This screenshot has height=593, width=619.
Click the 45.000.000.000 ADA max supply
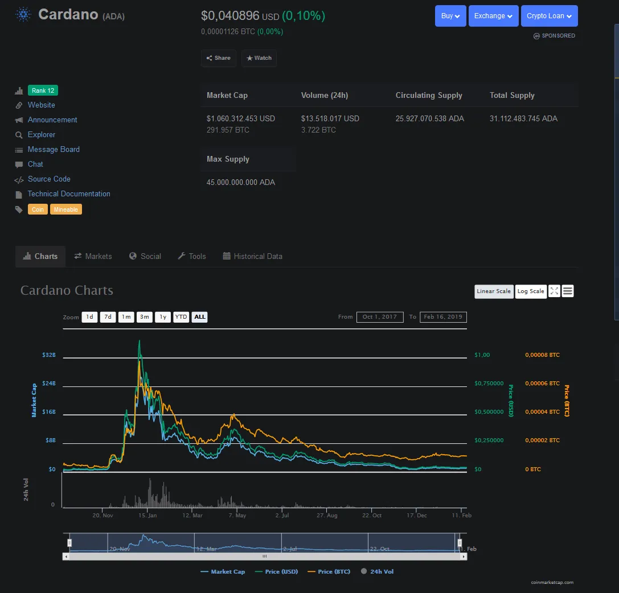click(241, 183)
